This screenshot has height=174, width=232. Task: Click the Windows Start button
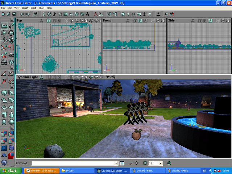pos(10,170)
